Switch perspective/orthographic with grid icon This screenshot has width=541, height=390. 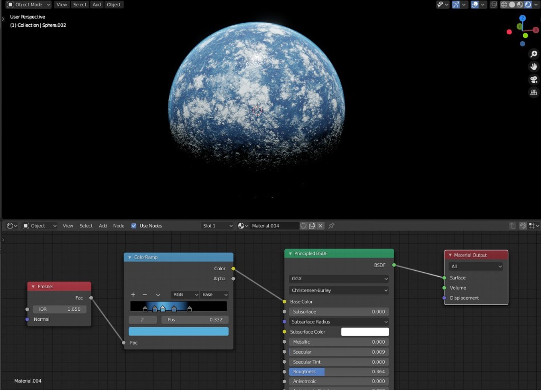(x=534, y=92)
